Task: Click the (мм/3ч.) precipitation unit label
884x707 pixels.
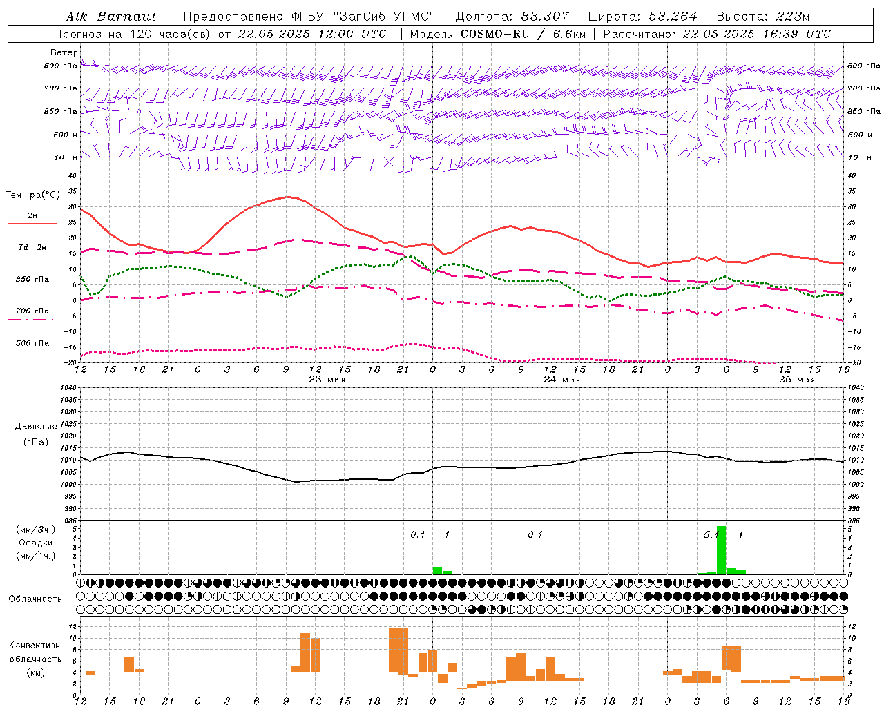Action: pos(36,530)
